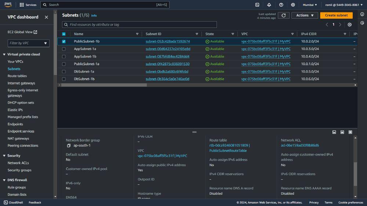Refresh the subnets list
The width and height of the screenshot is (367, 206).
pyautogui.click(x=283, y=15)
